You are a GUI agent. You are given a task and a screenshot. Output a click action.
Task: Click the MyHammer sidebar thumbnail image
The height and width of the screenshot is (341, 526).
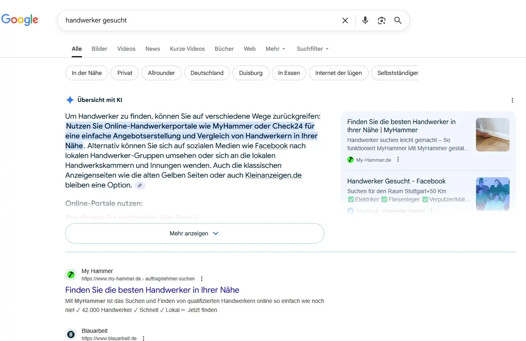492,135
